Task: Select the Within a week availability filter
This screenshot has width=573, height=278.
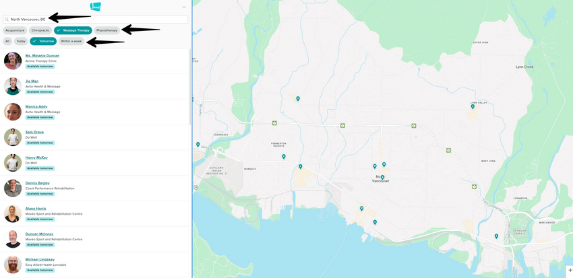Action: (71, 41)
